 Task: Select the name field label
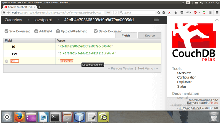(x=15, y=61)
